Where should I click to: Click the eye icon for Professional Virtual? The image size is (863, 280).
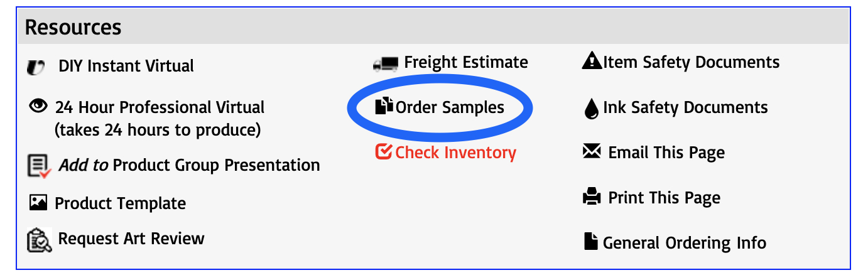[x=38, y=107]
